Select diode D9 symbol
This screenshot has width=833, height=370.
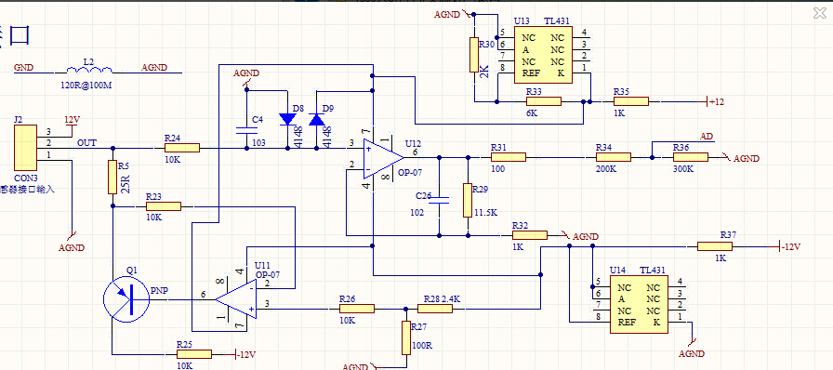click(x=317, y=120)
